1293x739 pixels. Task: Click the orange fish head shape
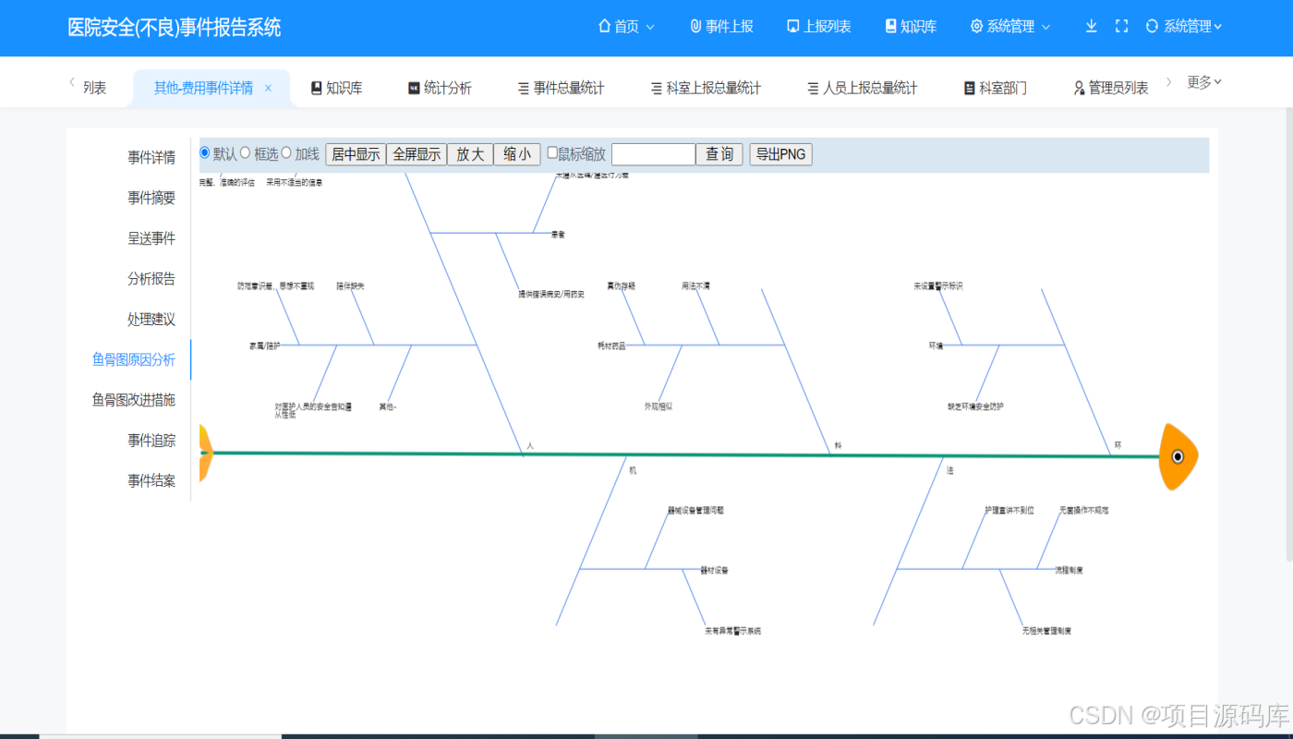1178,456
